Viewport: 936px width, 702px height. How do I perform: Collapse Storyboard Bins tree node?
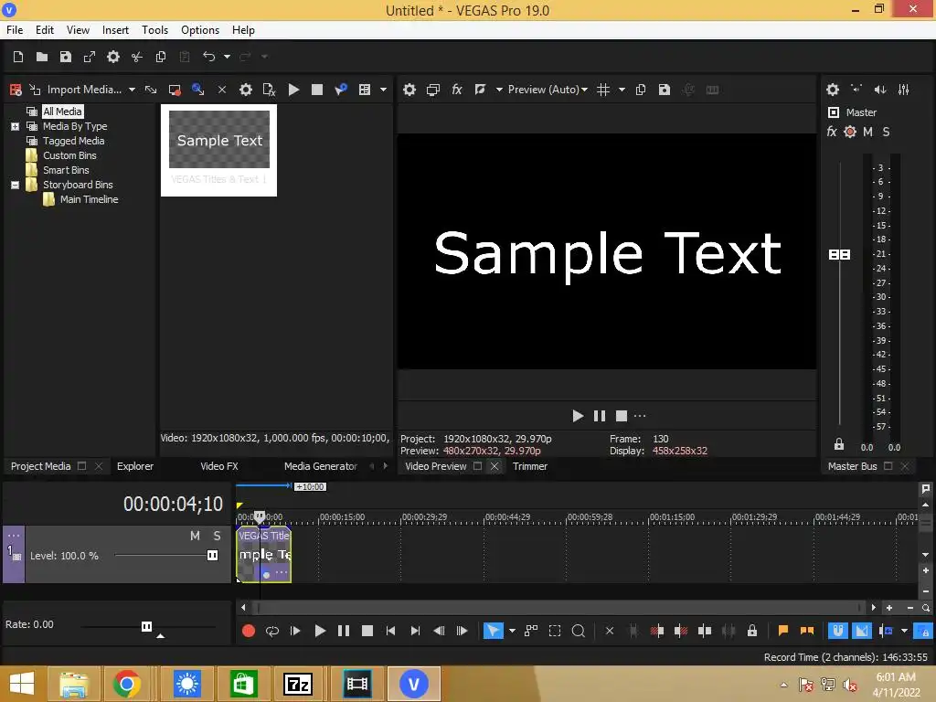point(15,185)
